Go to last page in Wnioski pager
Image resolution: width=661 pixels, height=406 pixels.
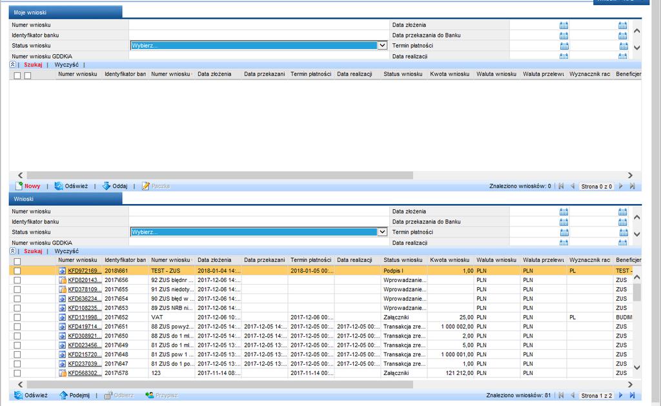[632, 396]
